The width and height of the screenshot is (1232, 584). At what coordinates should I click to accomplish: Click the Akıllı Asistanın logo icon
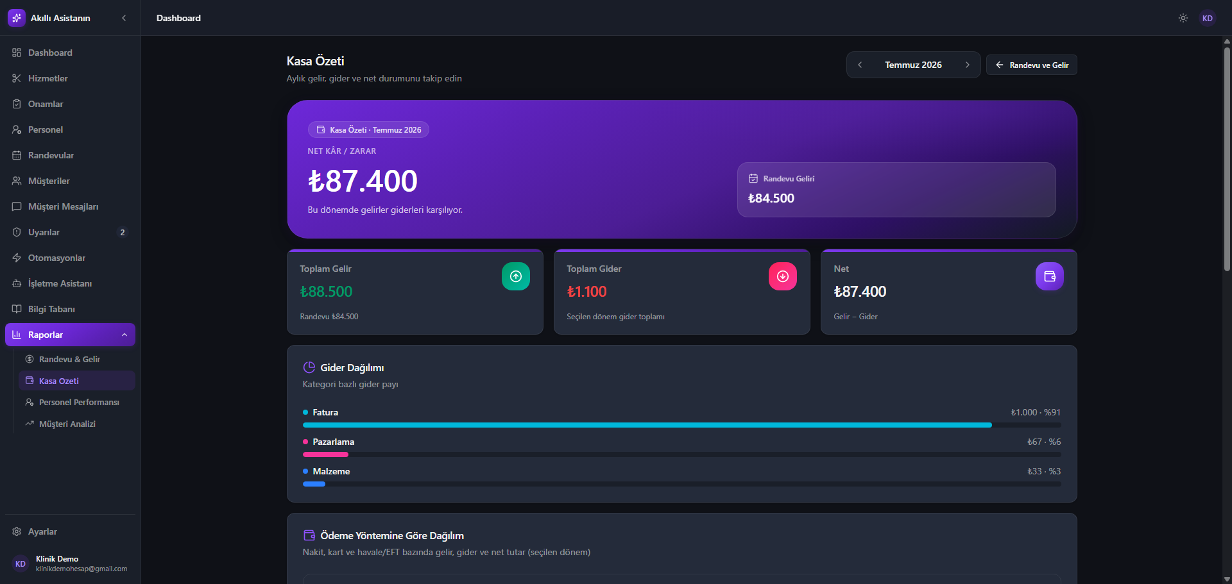17,18
